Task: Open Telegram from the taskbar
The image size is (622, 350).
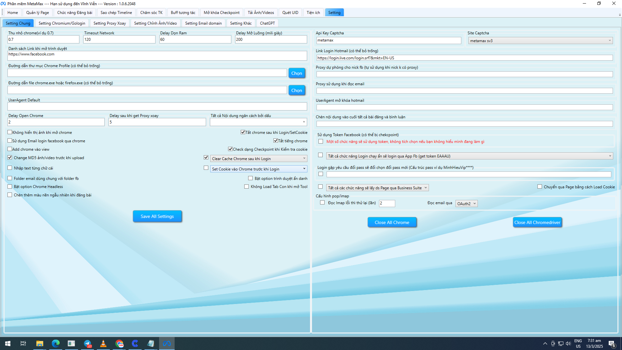Action: coord(87,344)
